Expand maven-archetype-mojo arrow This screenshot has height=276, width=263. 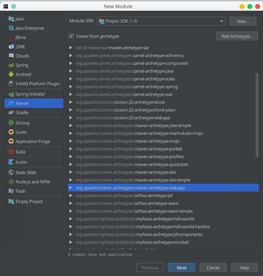pos(71,141)
